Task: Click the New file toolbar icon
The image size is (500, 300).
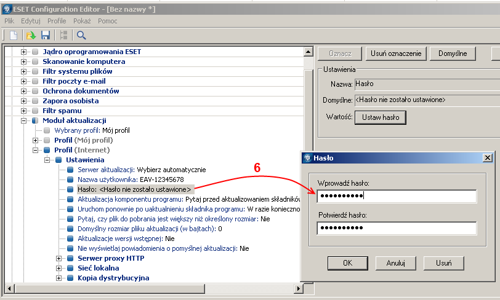Action: (x=13, y=35)
